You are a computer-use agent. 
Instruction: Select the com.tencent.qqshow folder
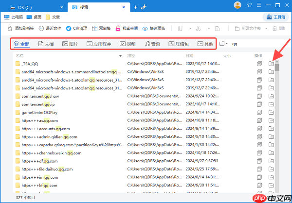[x=37, y=96]
